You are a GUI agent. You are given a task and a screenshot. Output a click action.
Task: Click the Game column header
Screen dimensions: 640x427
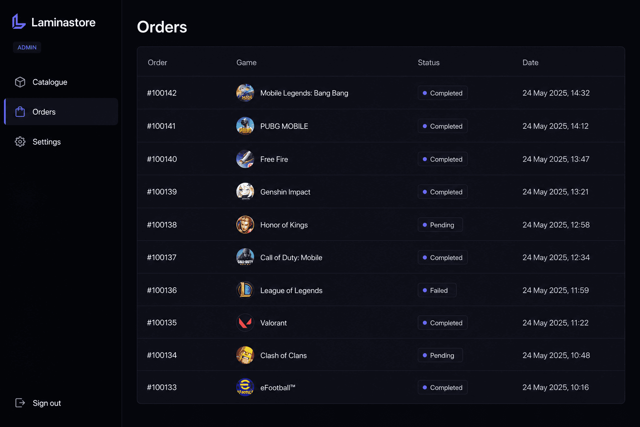(247, 63)
